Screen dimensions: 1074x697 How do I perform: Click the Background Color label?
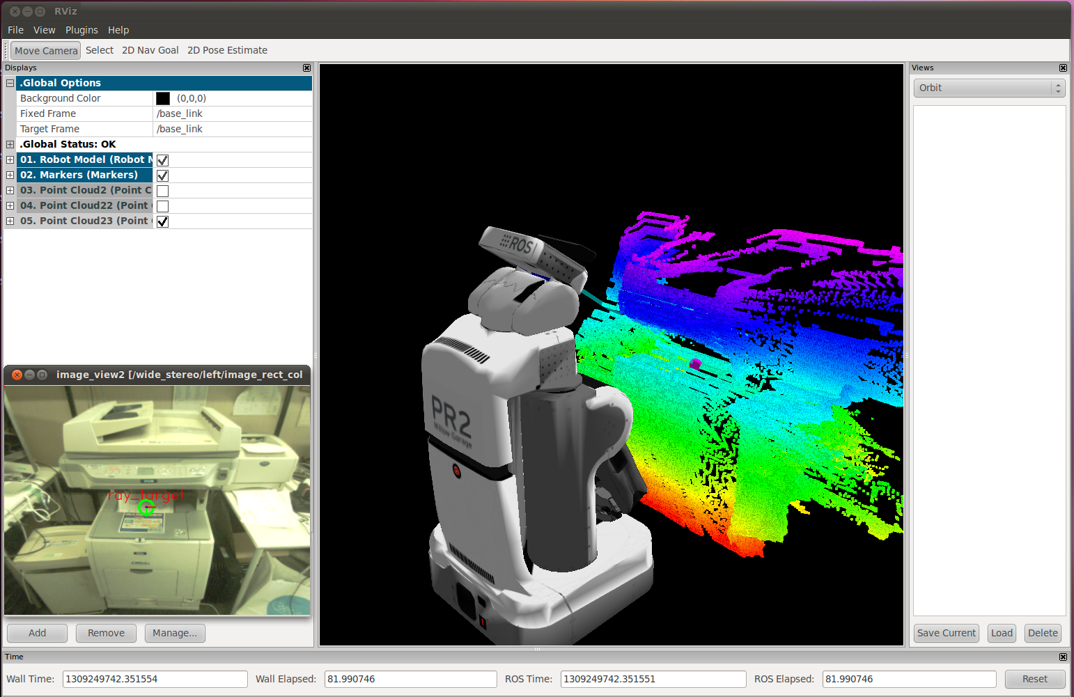[60, 98]
